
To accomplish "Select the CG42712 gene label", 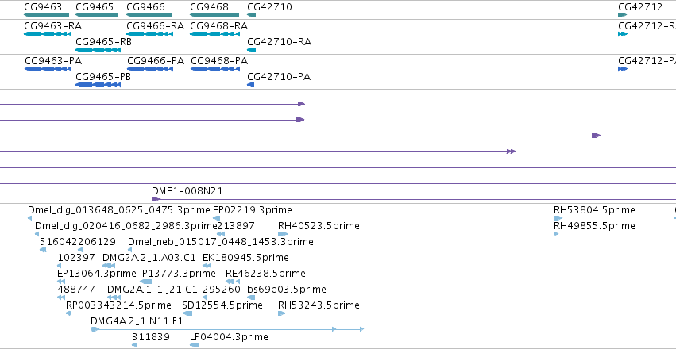I will [x=640, y=7].
